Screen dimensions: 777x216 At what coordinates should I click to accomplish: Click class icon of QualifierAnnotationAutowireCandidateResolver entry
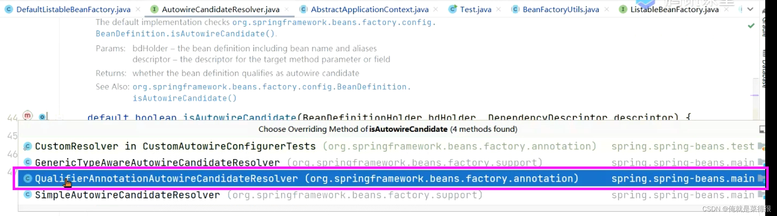coord(27,178)
